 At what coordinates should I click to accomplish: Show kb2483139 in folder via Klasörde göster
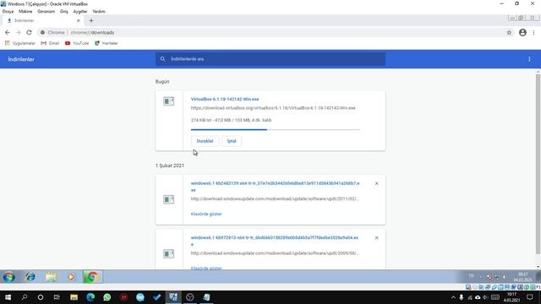pos(206,214)
